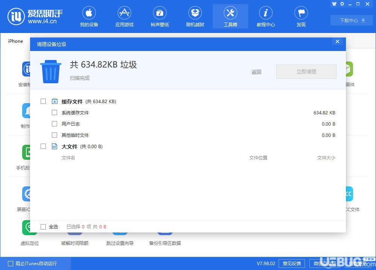The image size is (376, 270).
Task: Open 备份引导区数据 tool
Action: (165, 243)
